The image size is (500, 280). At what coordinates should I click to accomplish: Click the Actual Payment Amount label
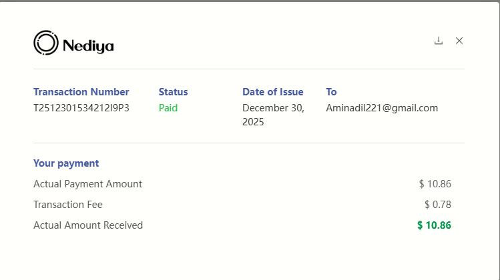(87, 184)
